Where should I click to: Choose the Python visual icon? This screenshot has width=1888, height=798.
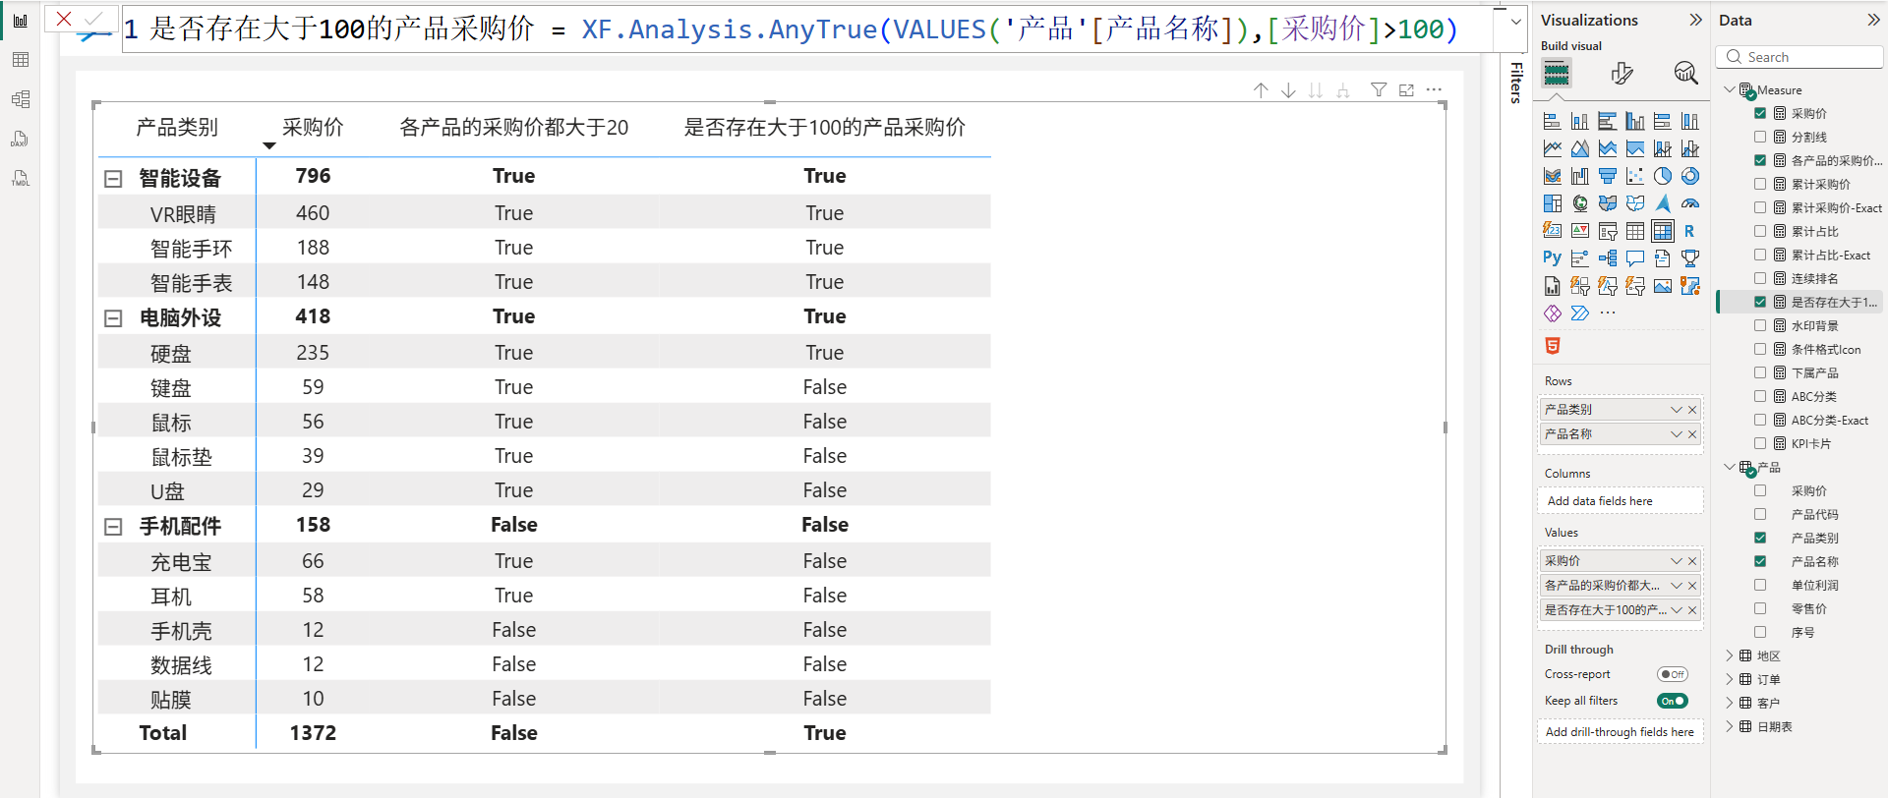click(1552, 257)
